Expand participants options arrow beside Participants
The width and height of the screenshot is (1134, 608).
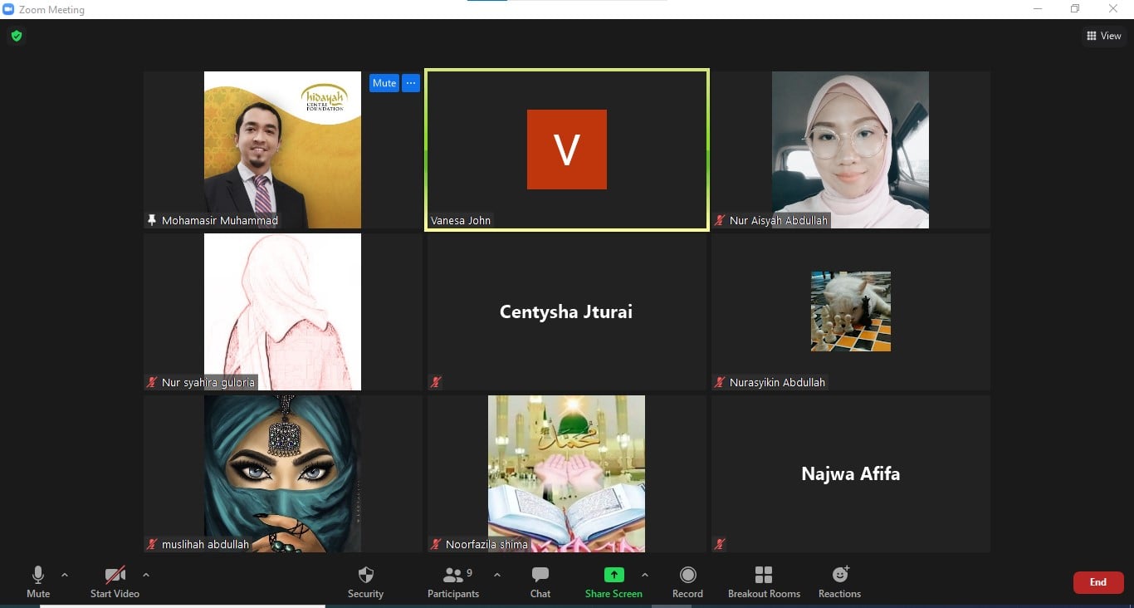click(x=497, y=575)
